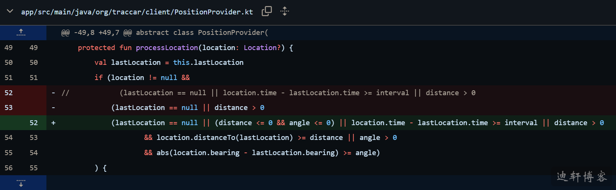Click new line number 50
The height and width of the screenshot is (190, 616).
[34, 63]
